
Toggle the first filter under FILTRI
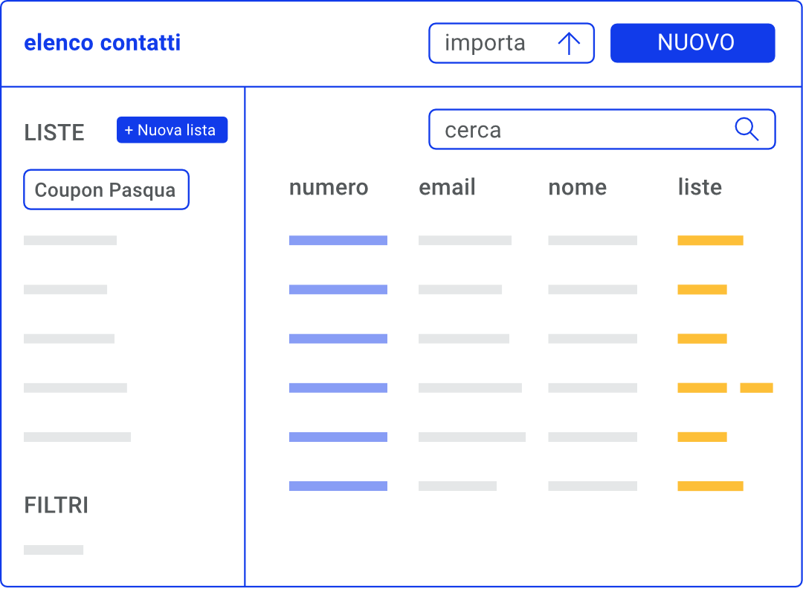54,550
